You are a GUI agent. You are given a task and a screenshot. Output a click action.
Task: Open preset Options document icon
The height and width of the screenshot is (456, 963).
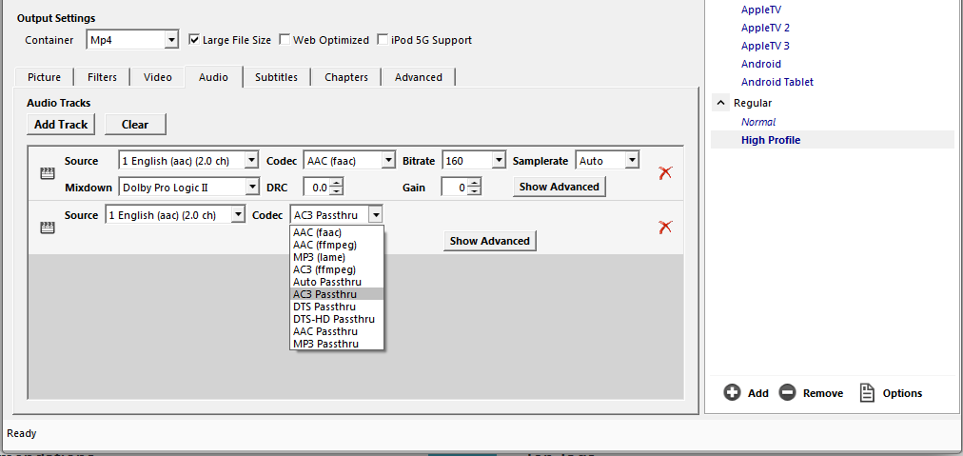(867, 393)
